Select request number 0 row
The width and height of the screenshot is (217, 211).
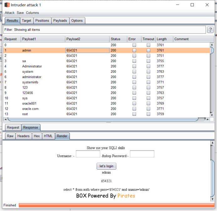click(x=107, y=45)
